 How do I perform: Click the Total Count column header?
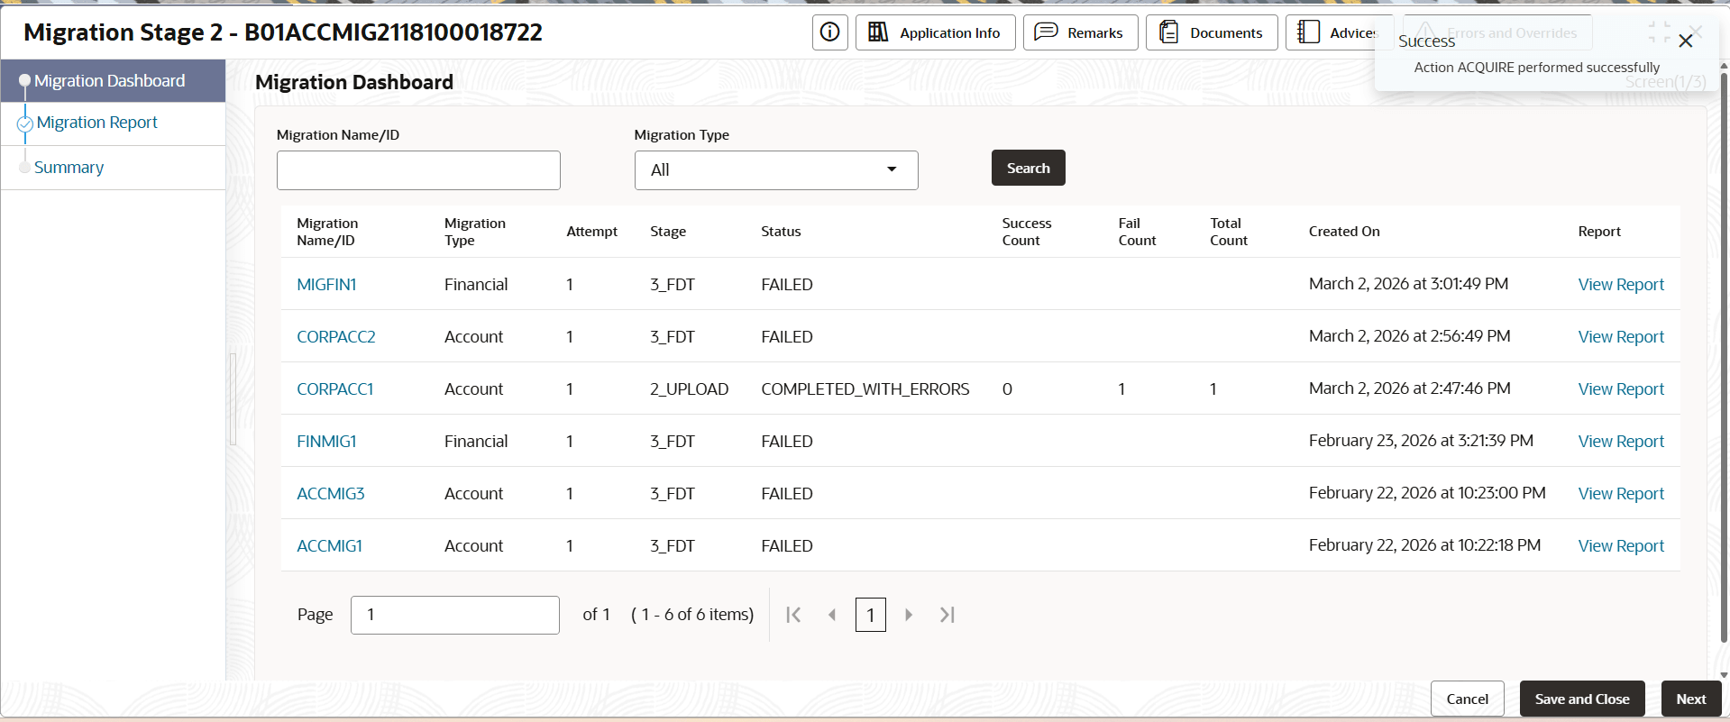tap(1229, 232)
